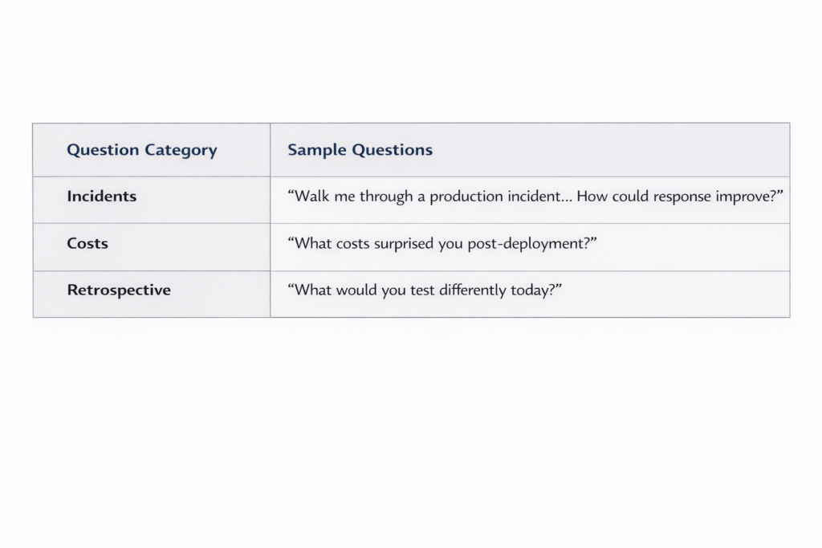The width and height of the screenshot is (822, 548).
Task: Click the word 'today?' in the last row
Action: 535,290
